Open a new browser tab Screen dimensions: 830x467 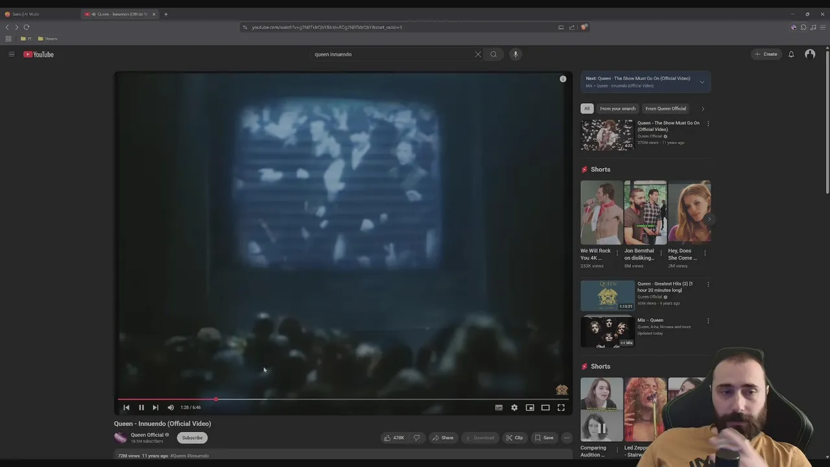pyautogui.click(x=165, y=14)
